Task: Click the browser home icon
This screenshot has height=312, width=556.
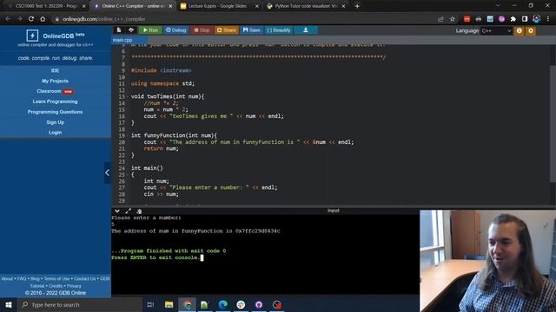Action: coord(43,19)
